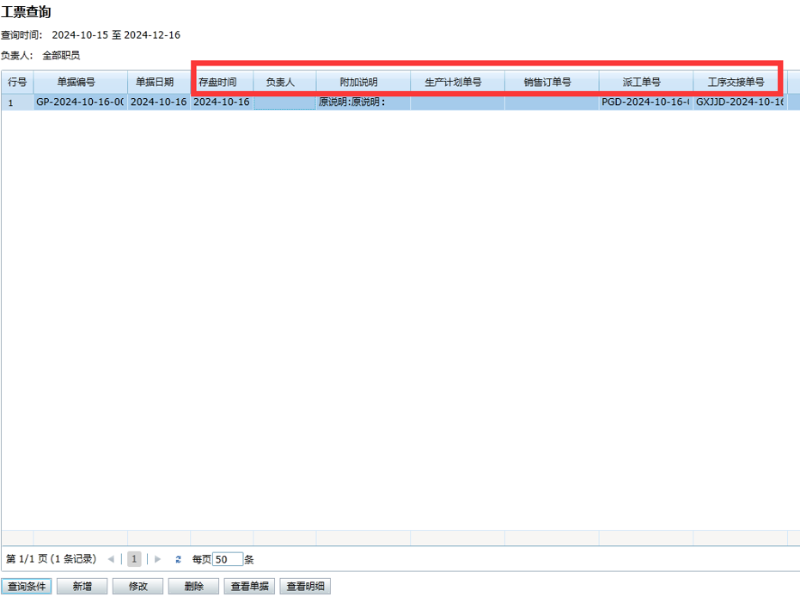The image size is (800, 597).
Task: Click the previous page arrow
Action: pyautogui.click(x=111, y=559)
